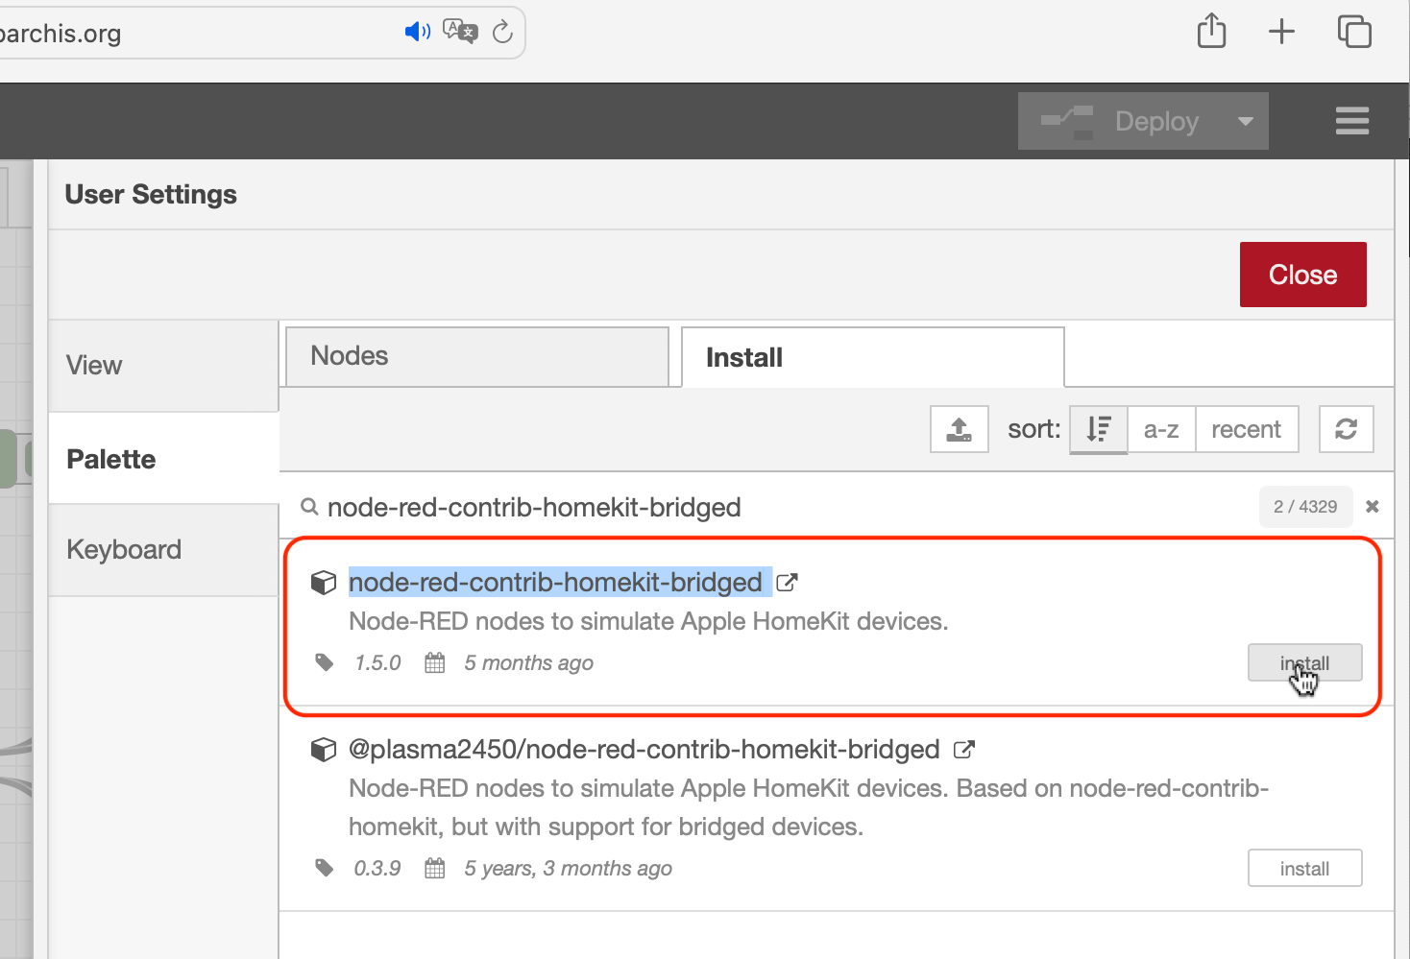Screen dimensions: 1410x959
Task: Expand the Deploy dropdown arrow
Action: click(x=1246, y=121)
